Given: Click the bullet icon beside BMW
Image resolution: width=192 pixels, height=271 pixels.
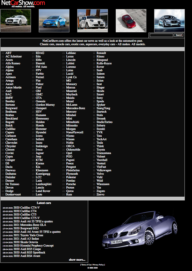Looking at the screenshot, I should click(x=3, y=98).
